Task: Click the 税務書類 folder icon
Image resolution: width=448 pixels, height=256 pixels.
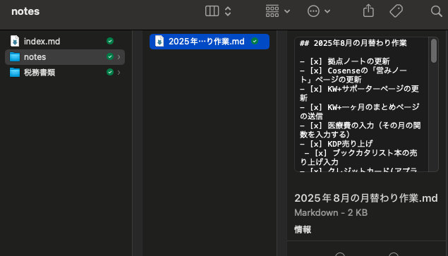Action: click(x=15, y=72)
